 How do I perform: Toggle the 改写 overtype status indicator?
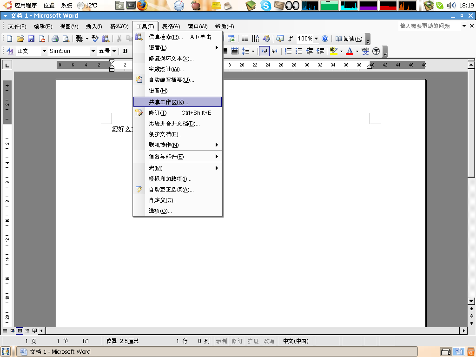pos(269,341)
